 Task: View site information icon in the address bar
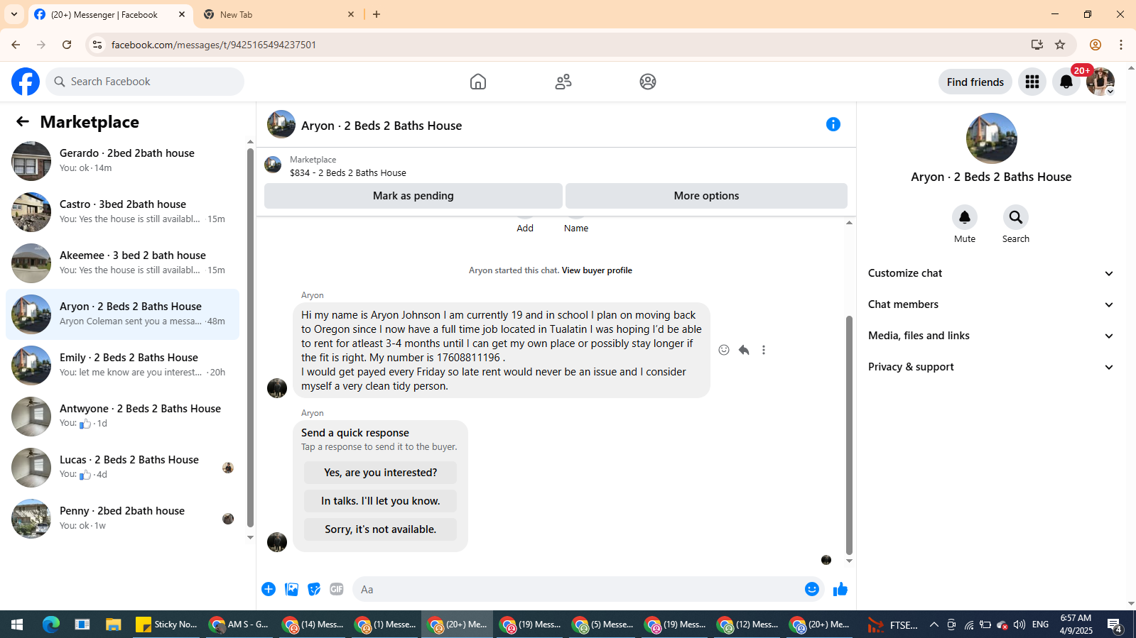(x=97, y=45)
